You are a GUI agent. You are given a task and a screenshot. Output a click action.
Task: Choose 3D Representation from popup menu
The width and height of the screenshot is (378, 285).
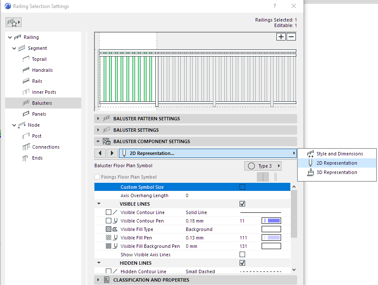[x=337, y=172]
